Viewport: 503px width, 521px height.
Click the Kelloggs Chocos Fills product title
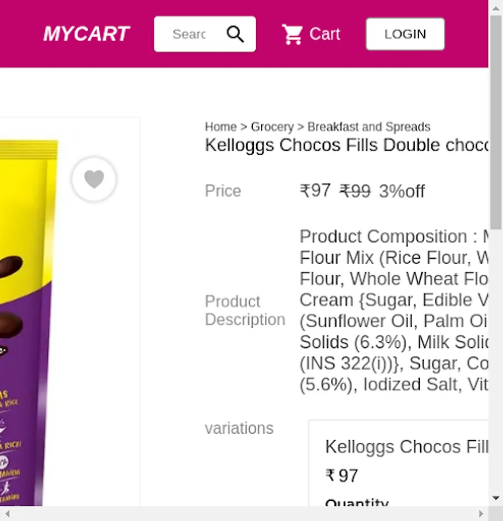click(347, 145)
